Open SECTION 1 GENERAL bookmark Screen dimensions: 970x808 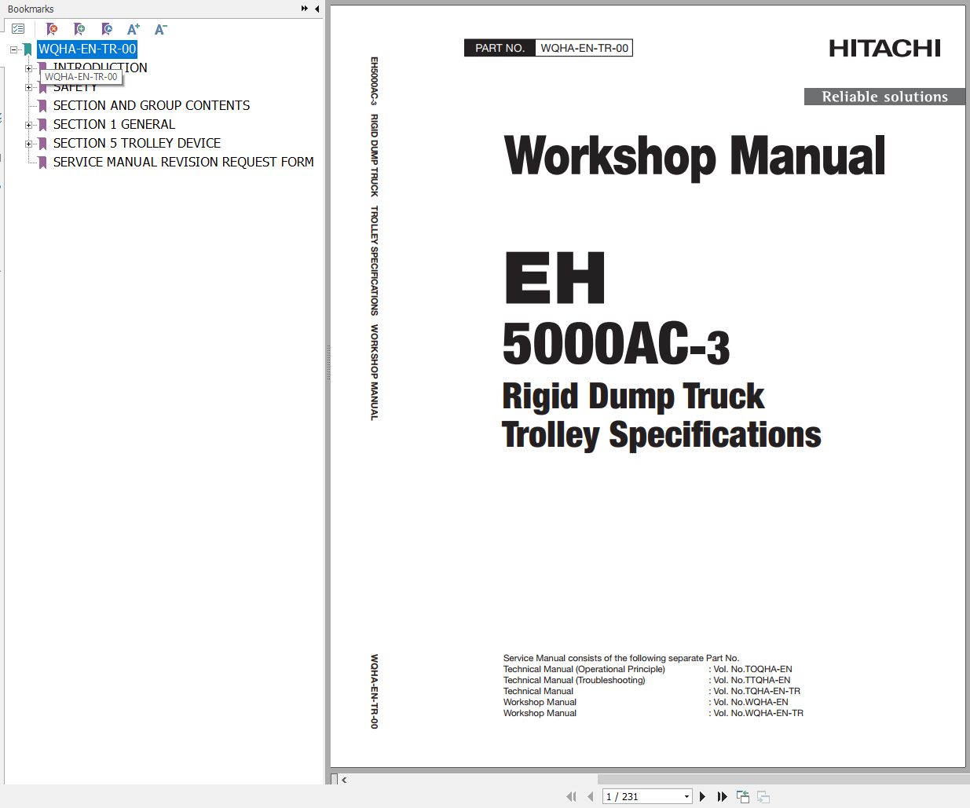point(114,124)
